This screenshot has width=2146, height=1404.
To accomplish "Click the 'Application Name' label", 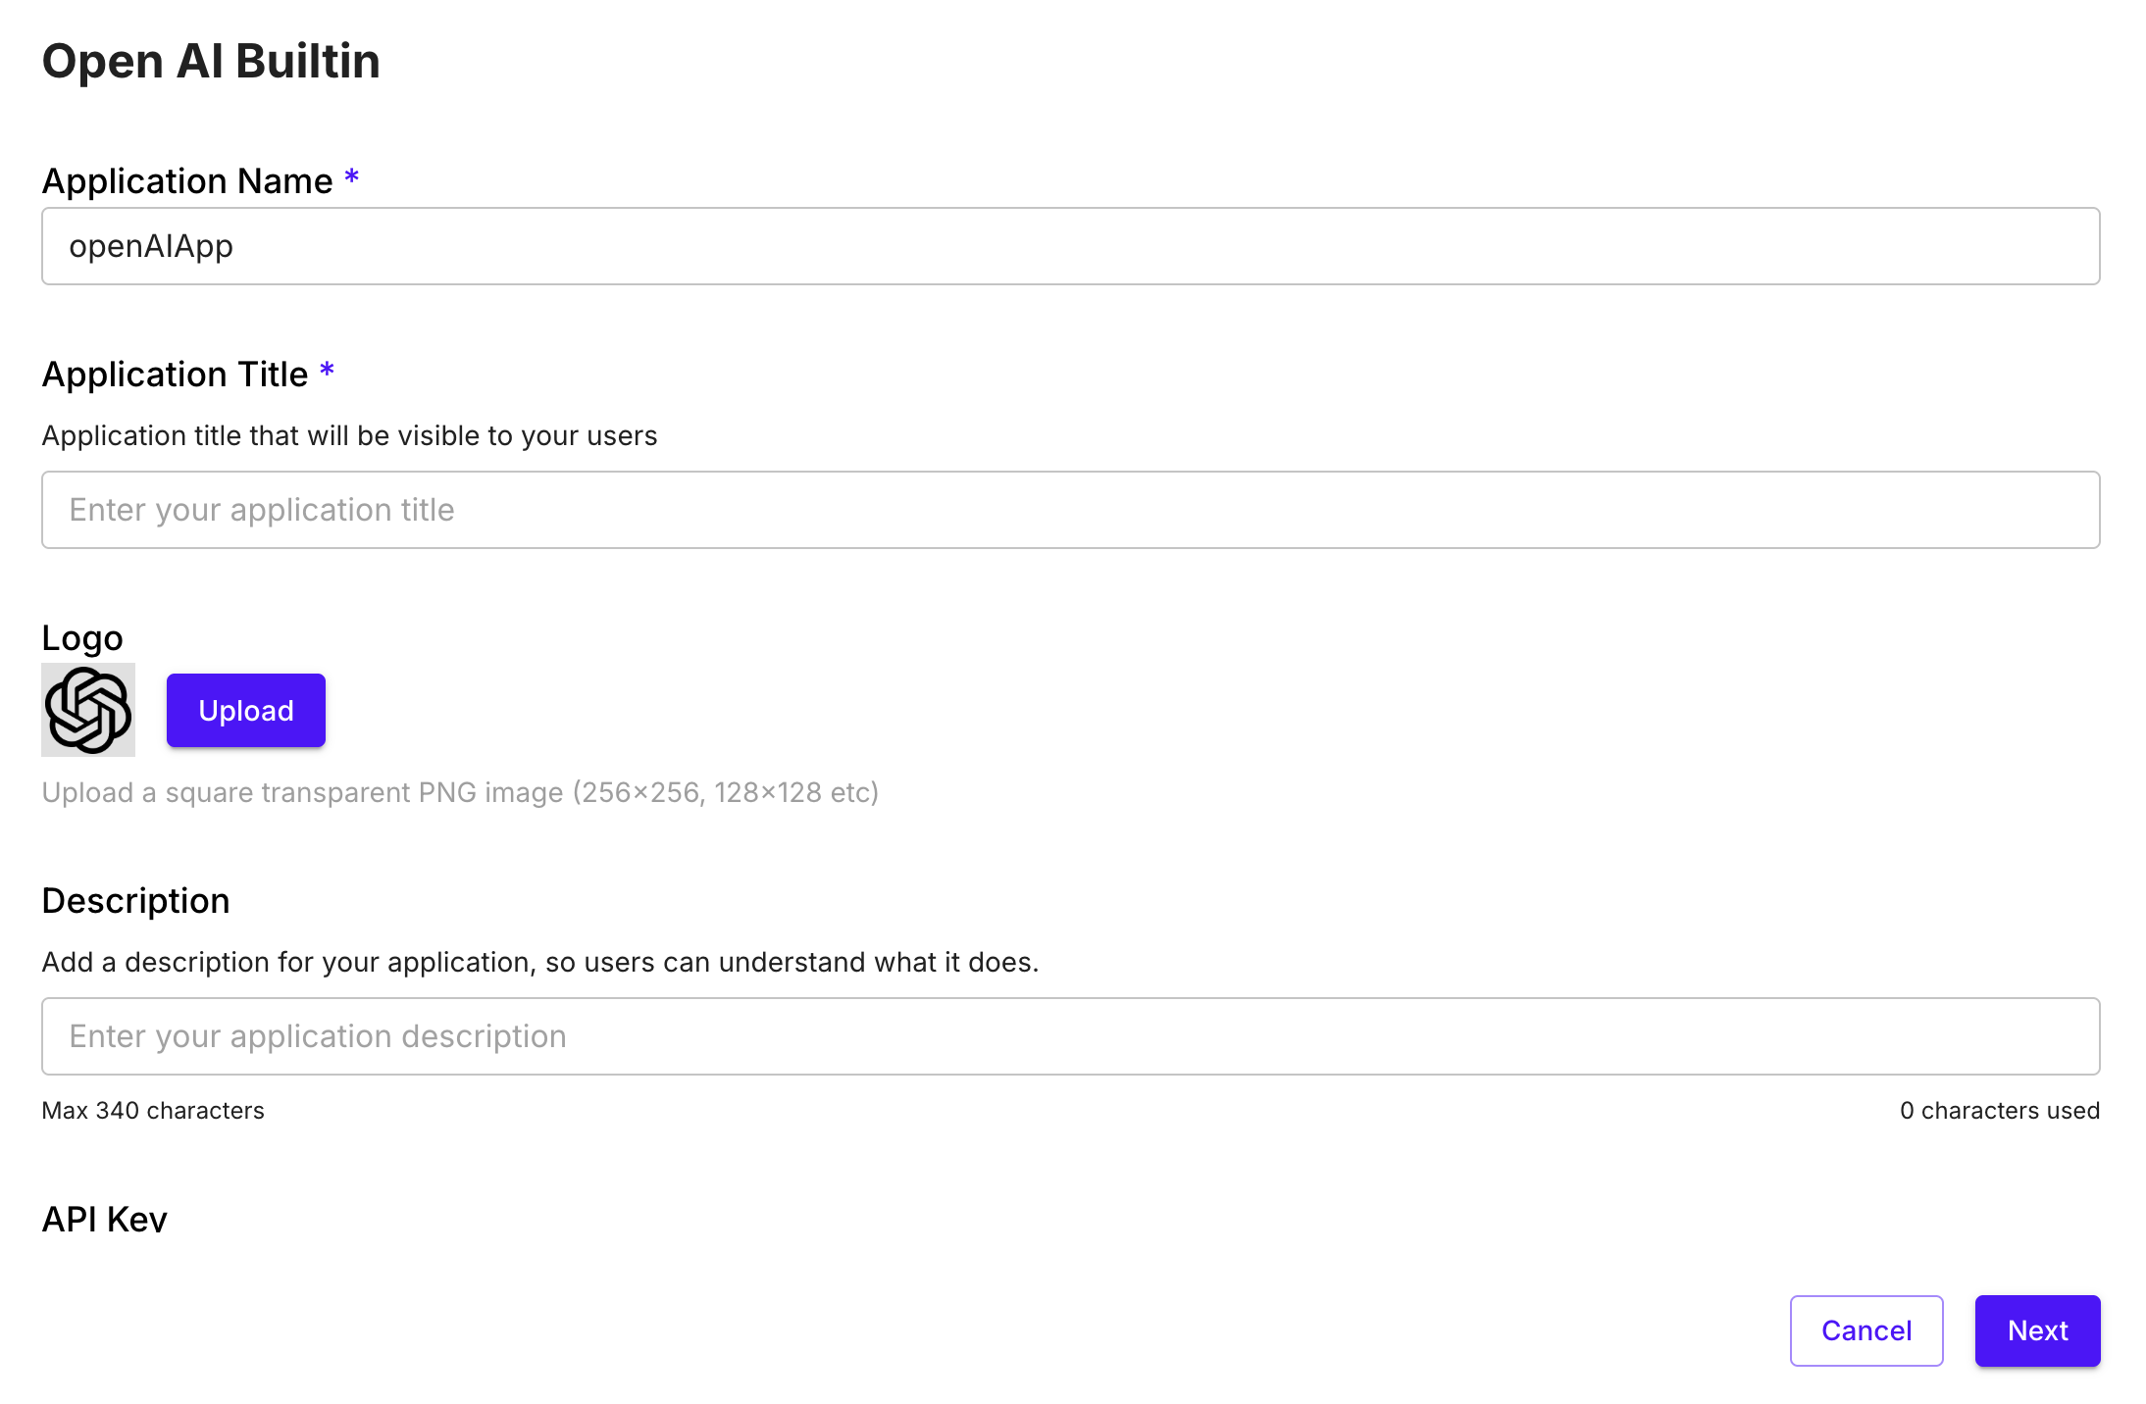I will point(187,181).
